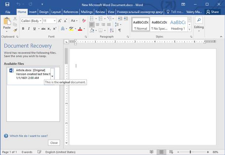Open Clipboard pane dialog launcher

17,37
